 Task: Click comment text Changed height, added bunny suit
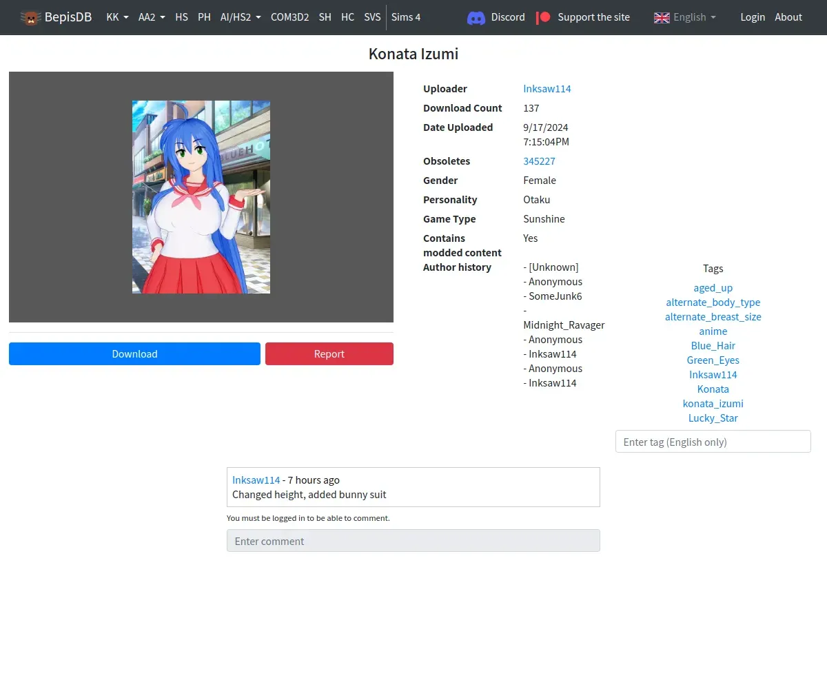[x=309, y=495]
